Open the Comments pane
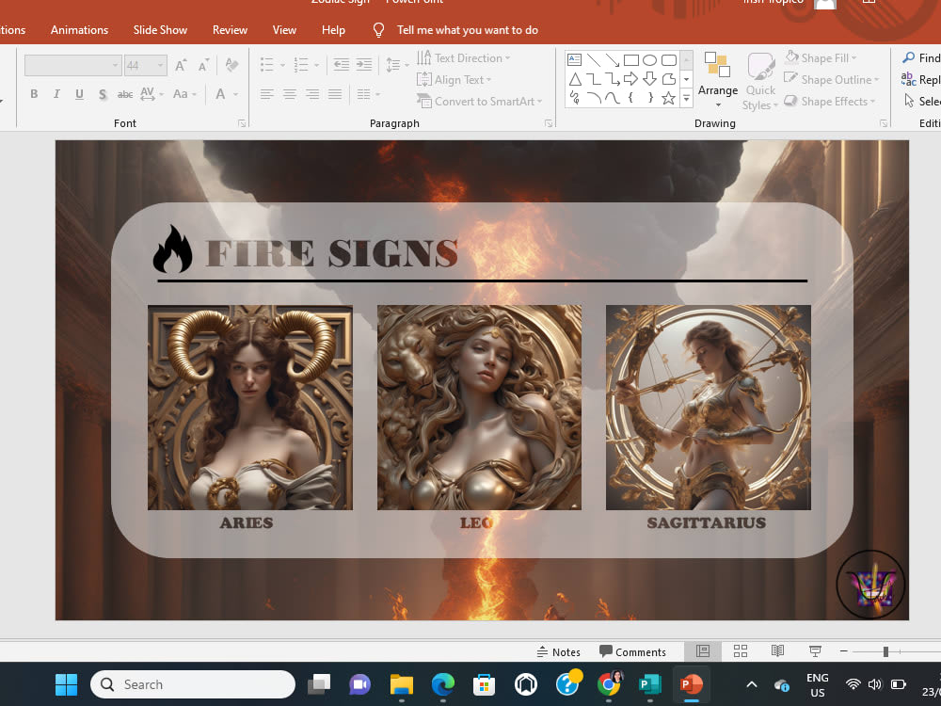Image resolution: width=941 pixels, height=706 pixels. [x=632, y=652]
